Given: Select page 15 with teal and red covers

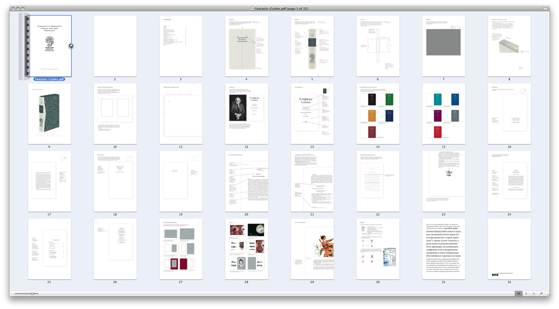Looking at the screenshot, I should point(444,114).
